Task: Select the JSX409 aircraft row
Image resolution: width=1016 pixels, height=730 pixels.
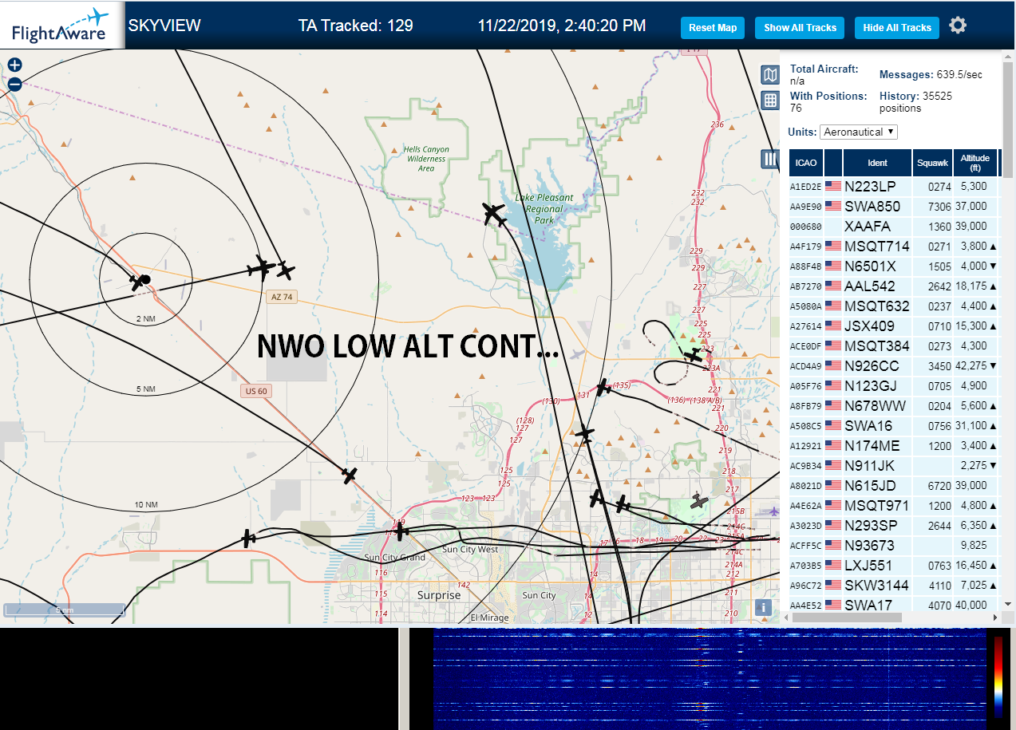Action: 894,326
